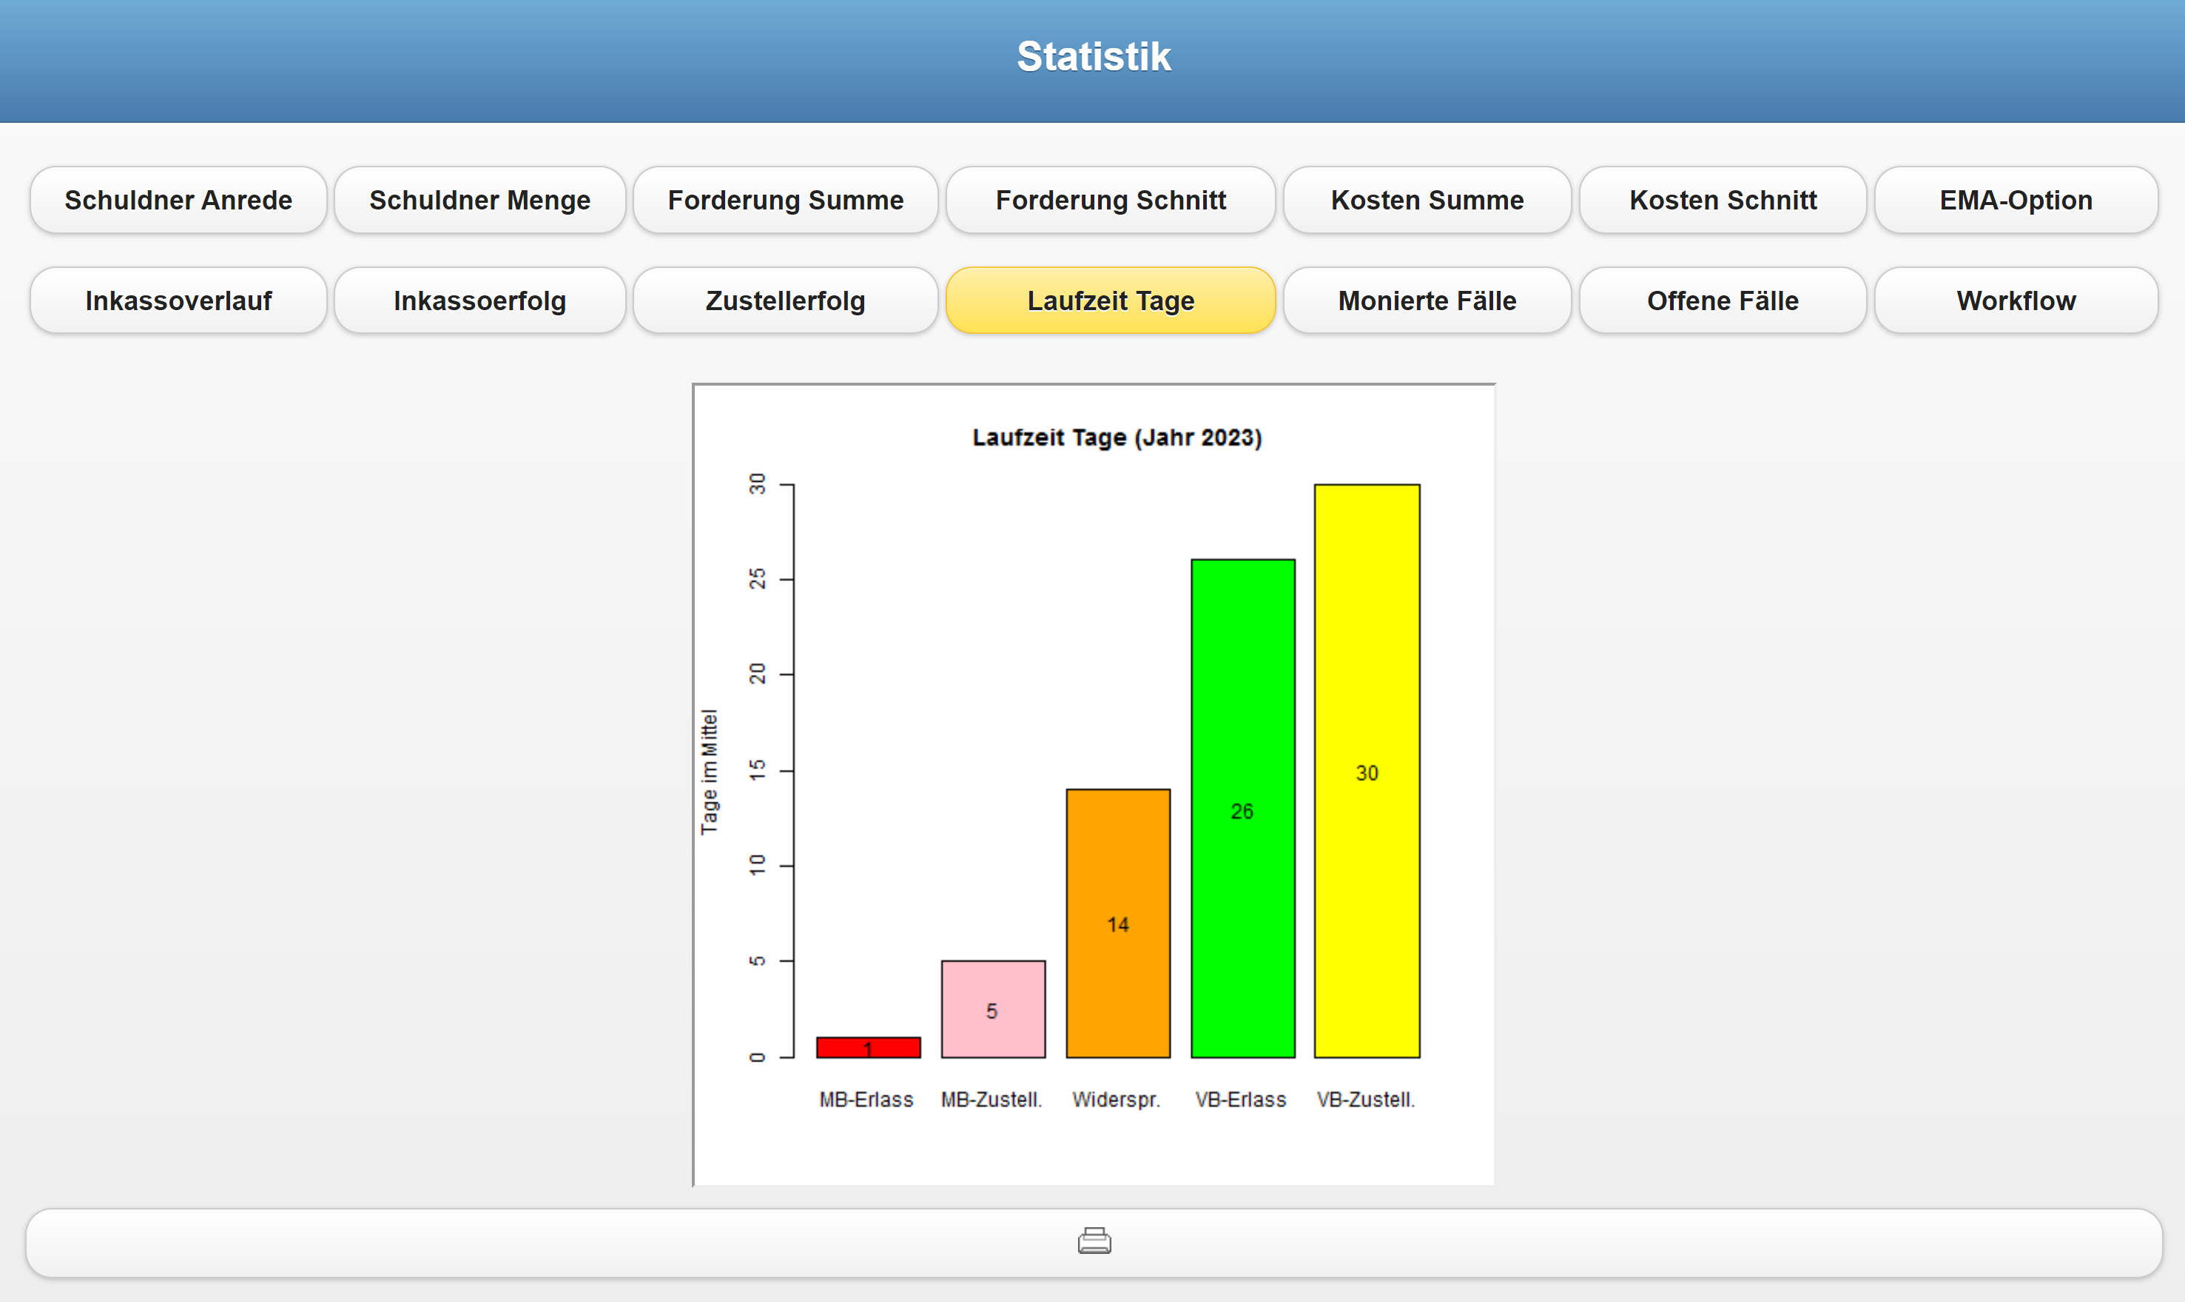Select the Workflow statistic button
This screenshot has height=1302, width=2185.
click(2015, 301)
